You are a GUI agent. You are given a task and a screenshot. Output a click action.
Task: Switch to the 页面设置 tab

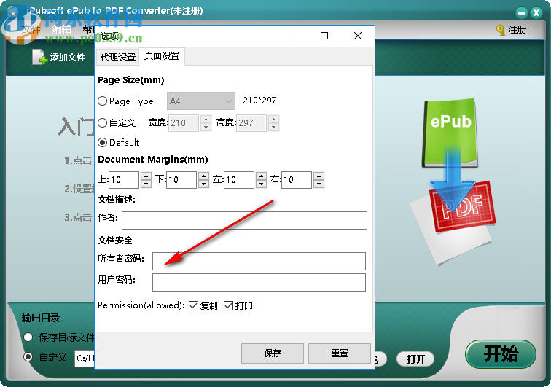[162, 56]
